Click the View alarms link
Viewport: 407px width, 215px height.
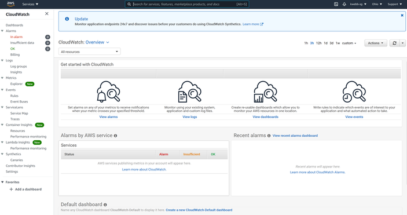pos(108,117)
